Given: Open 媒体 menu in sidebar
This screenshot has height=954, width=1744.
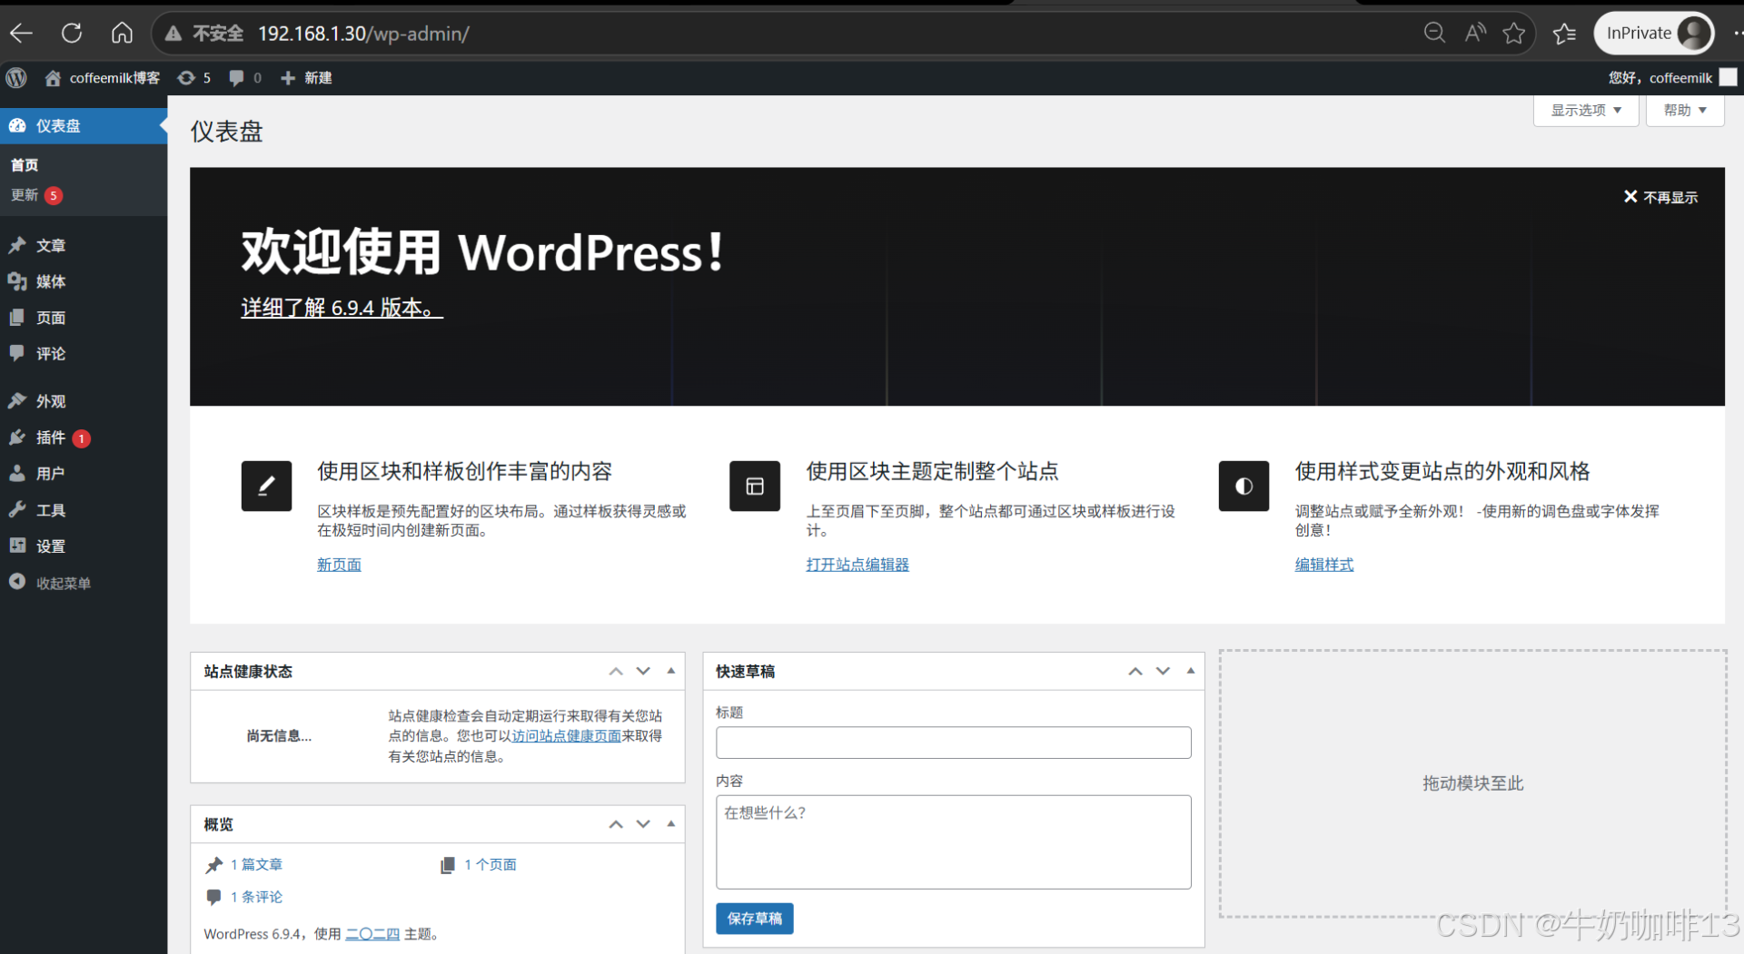Looking at the screenshot, I should [x=84, y=282].
